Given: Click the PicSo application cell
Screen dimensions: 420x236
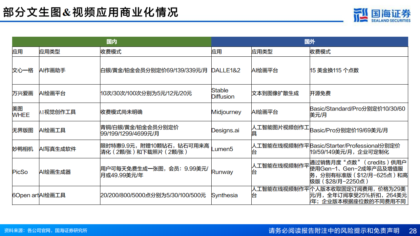Looking at the screenshot, I should pos(26,172).
